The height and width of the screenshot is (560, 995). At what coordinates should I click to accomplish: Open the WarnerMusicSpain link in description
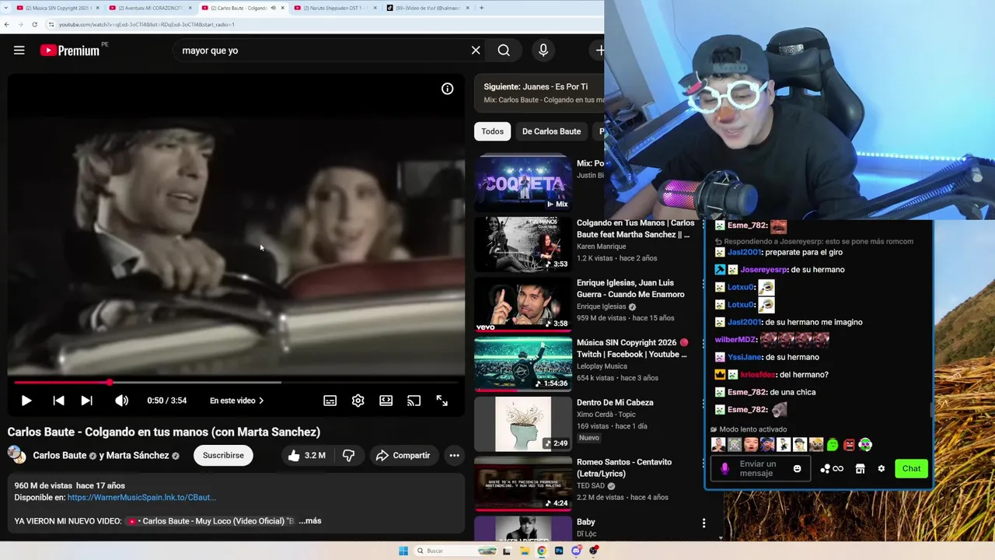coord(141,497)
